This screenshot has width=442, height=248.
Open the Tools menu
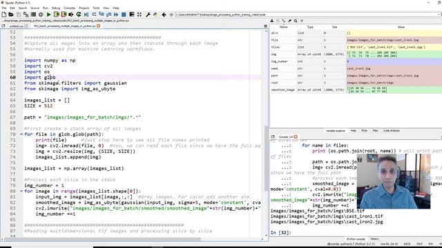pos(96,8)
